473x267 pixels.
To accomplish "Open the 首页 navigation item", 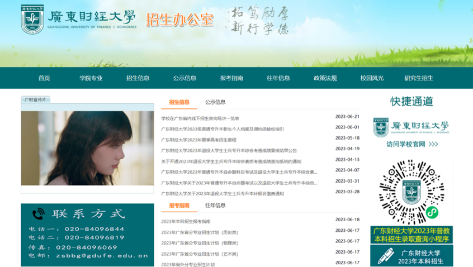I will click(44, 78).
